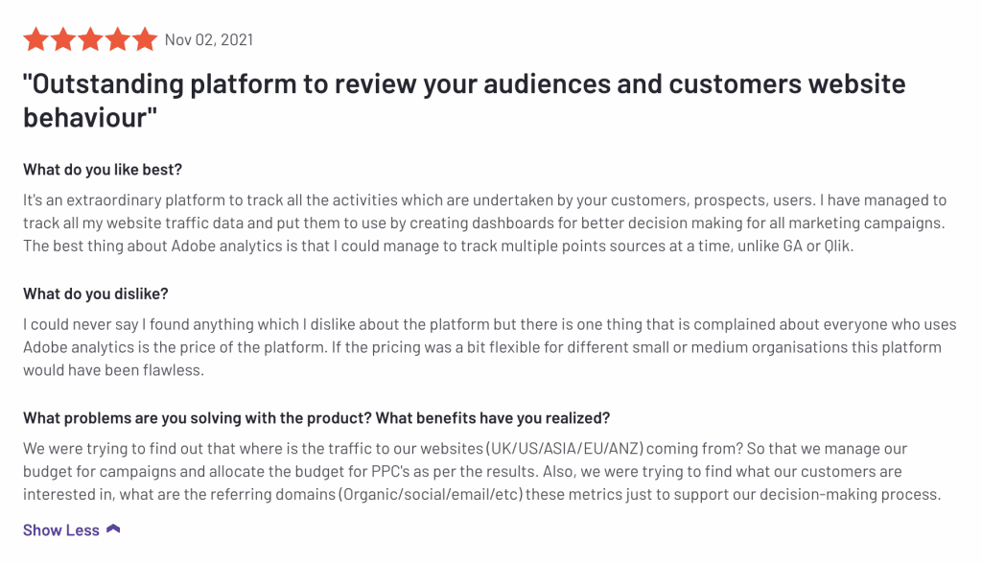Click the words "would have been flawless"

[114, 370]
